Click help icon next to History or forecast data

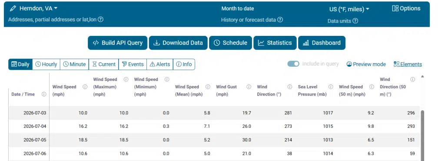(280, 20)
